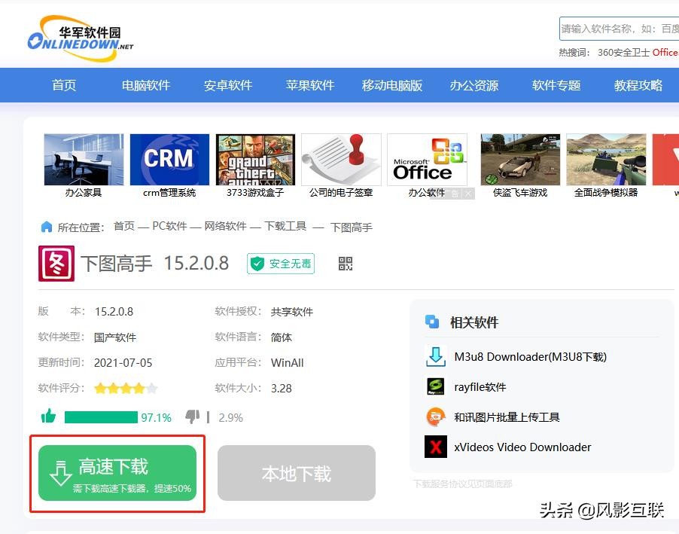Viewport: 679px width, 534px height.
Task: Toggle the thumbs-down dislike icon
Action: (x=193, y=416)
